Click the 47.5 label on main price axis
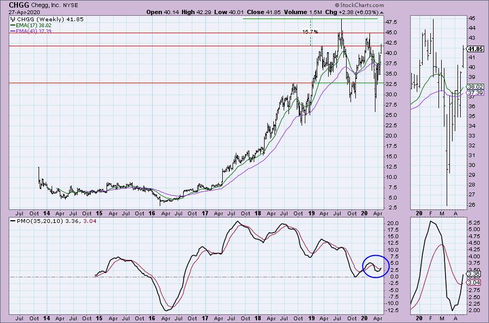489x323 pixels. (x=391, y=22)
